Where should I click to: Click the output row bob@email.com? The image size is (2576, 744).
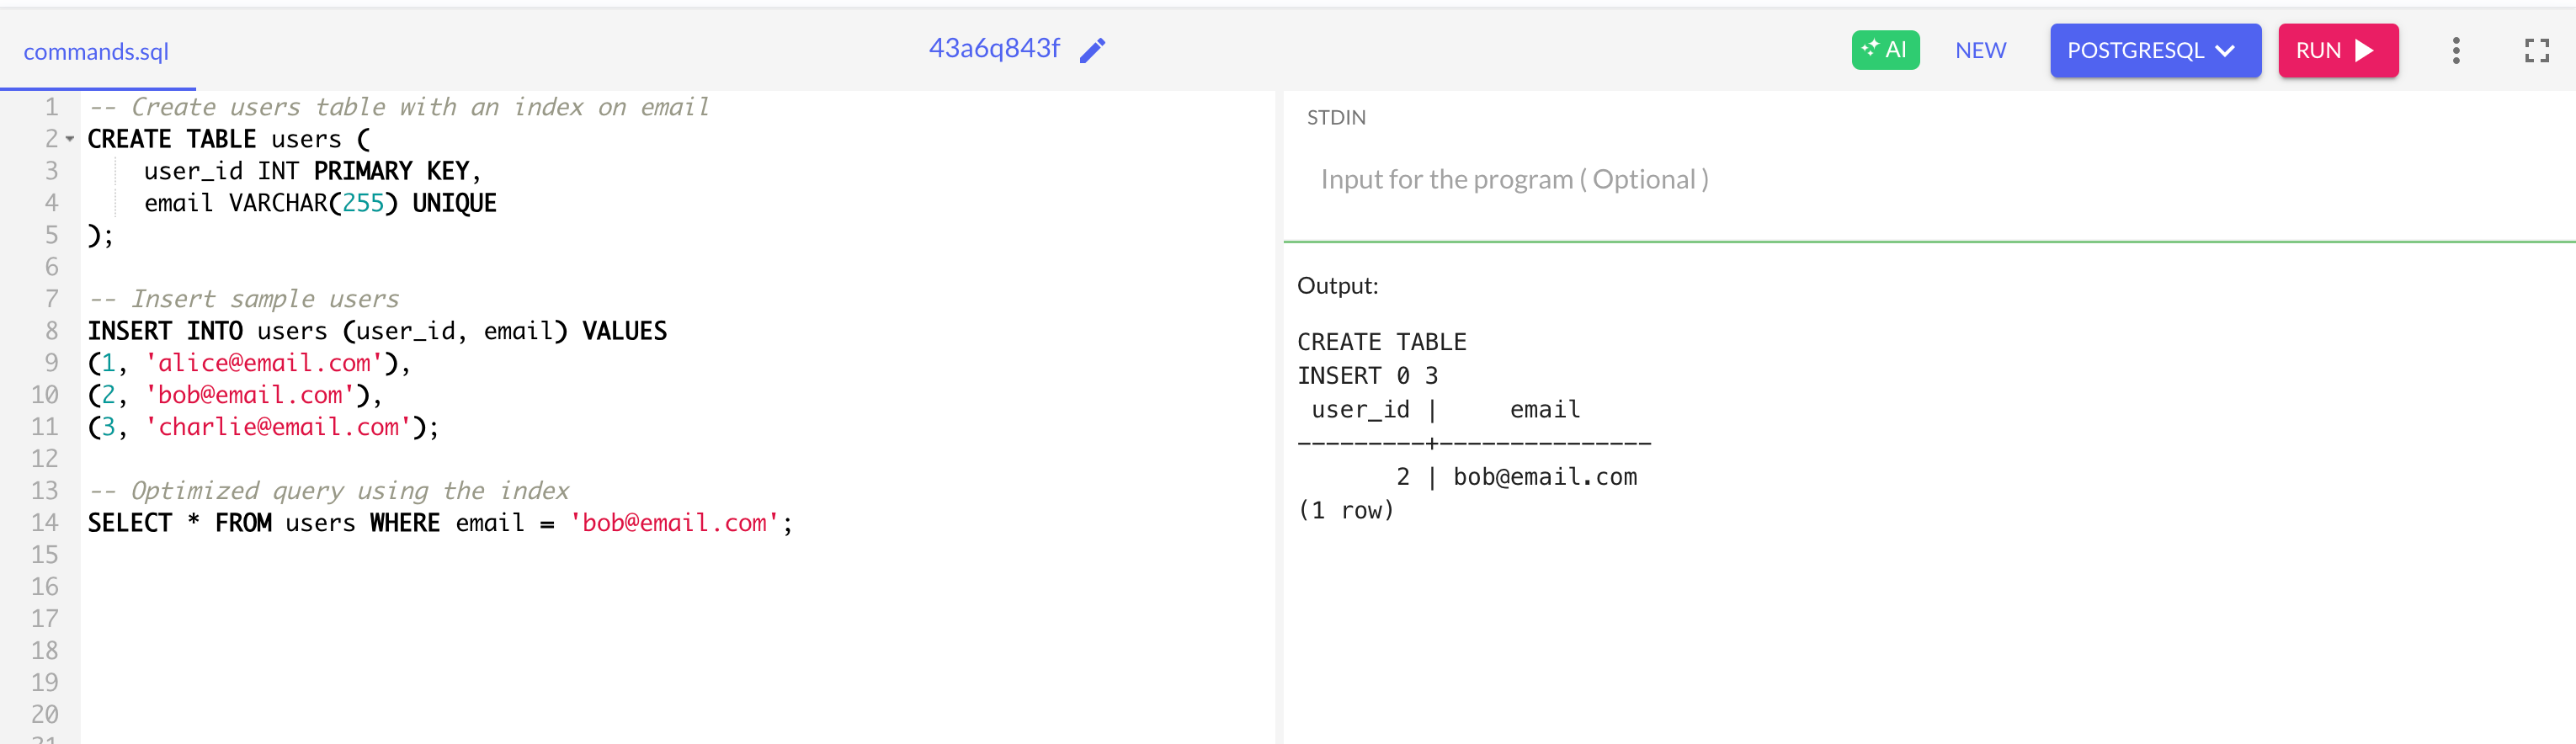click(x=1467, y=477)
